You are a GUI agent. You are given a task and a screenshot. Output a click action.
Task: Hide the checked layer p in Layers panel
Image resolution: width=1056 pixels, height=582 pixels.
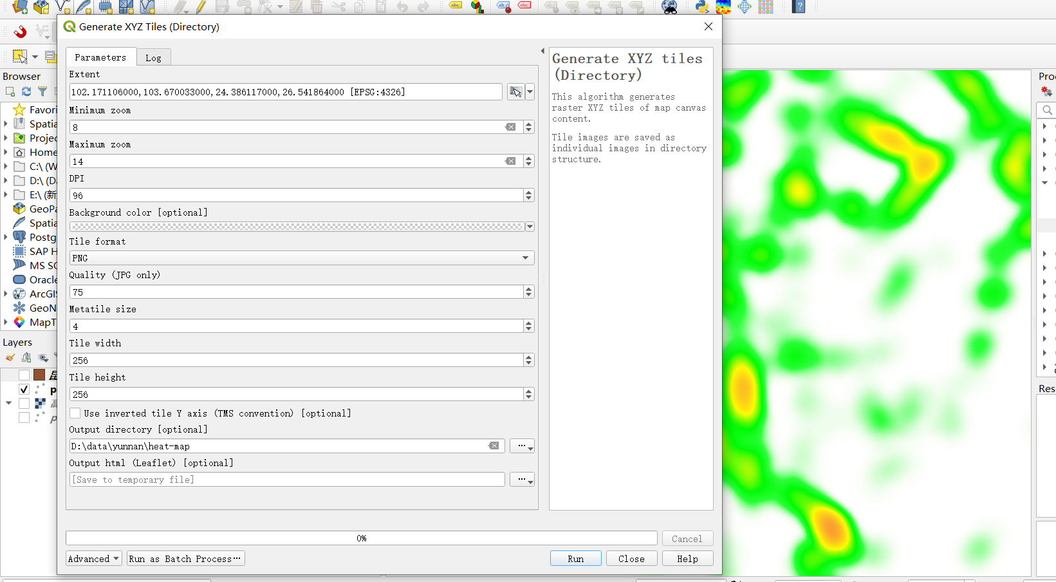coord(24,389)
